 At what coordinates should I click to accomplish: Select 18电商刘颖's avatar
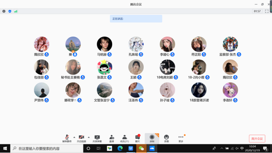pyautogui.click(x=167, y=67)
